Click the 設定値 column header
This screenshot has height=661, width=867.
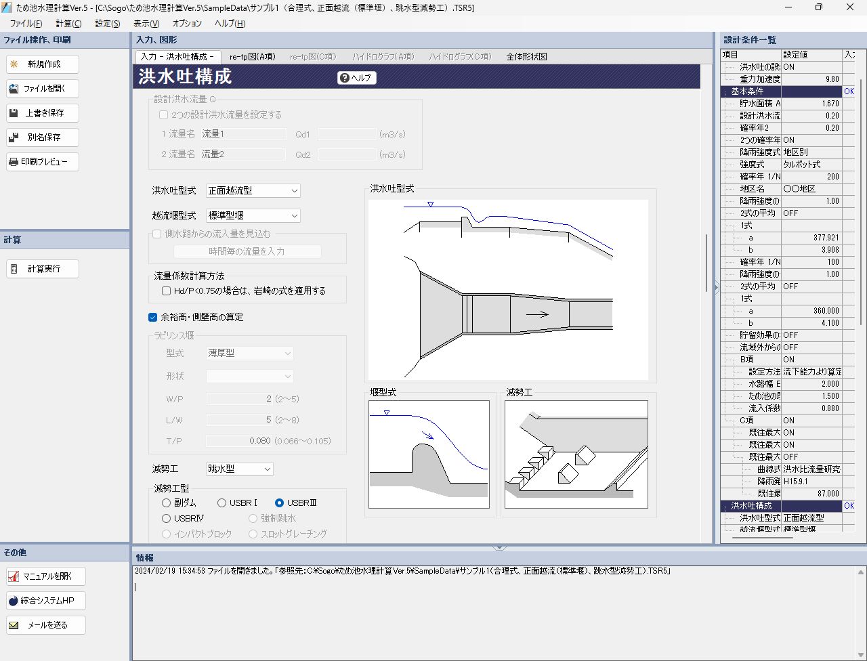(x=811, y=55)
